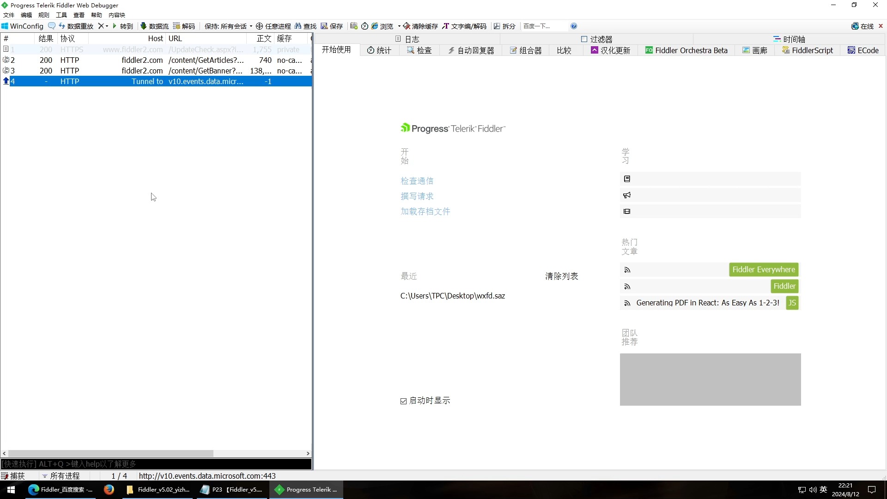887x499 pixels.
Task: Toggle the 解码 decode button
Action: (184, 26)
